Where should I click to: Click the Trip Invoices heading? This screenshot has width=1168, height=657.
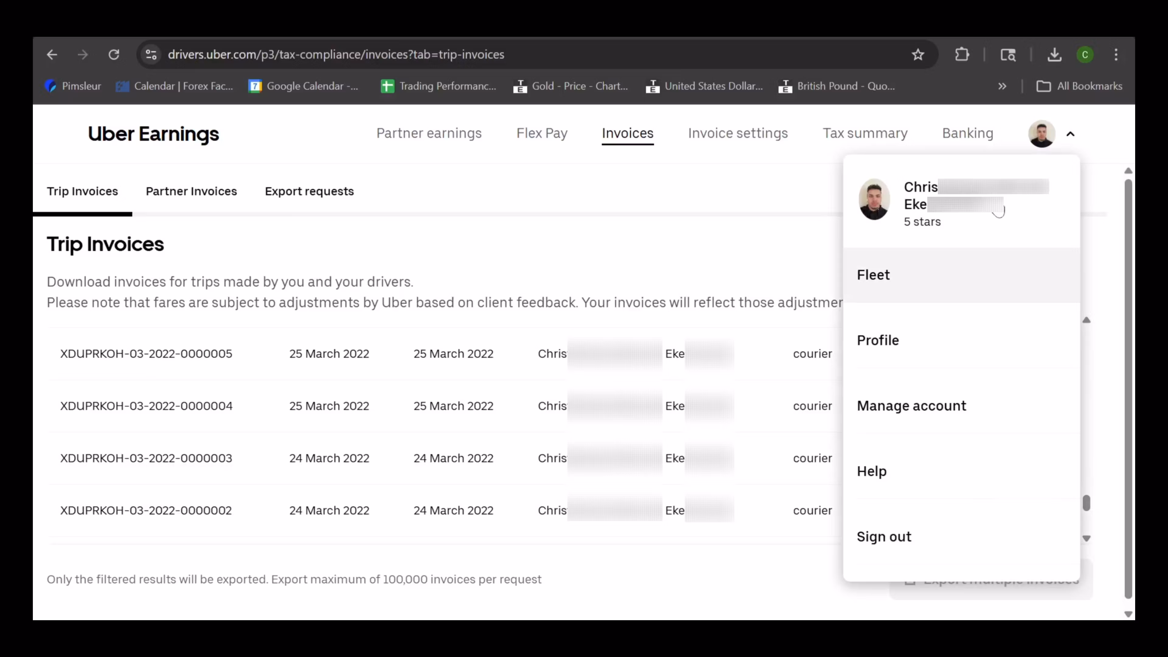coord(105,244)
